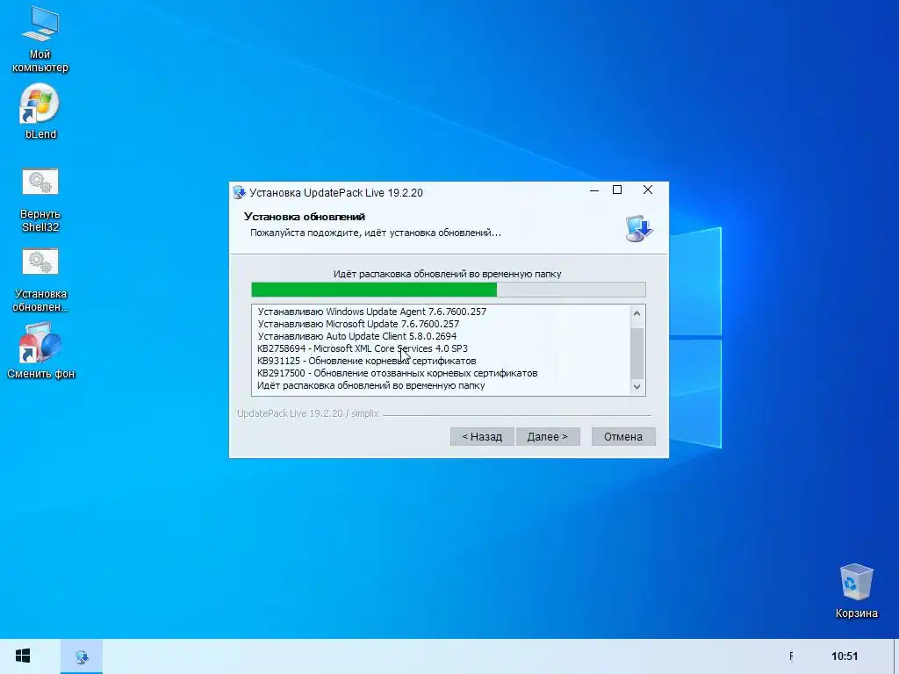
Task: Select the last log line about распаковка обновлений
Action: pyautogui.click(x=371, y=386)
